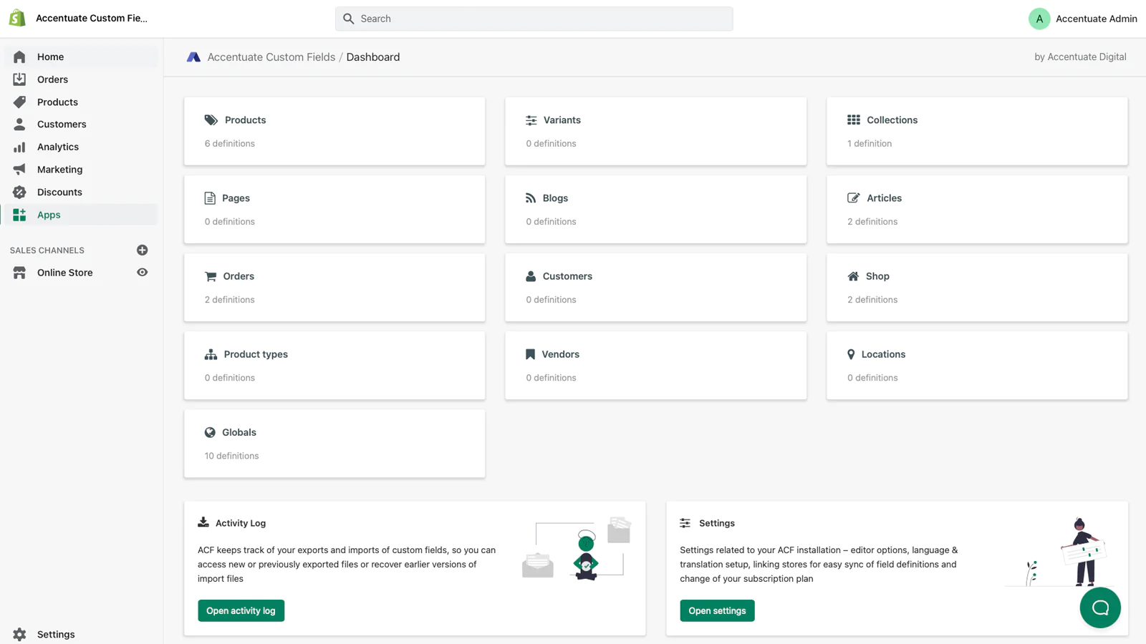Screen dimensions: 1146x644
Task: Click the Globals globe icon
Action: 210,432
